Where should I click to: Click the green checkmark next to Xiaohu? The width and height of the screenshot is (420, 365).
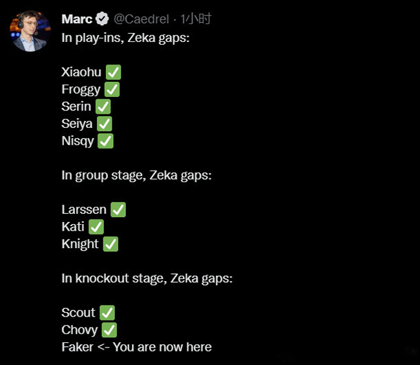pyautogui.click(x=113, y=72)
